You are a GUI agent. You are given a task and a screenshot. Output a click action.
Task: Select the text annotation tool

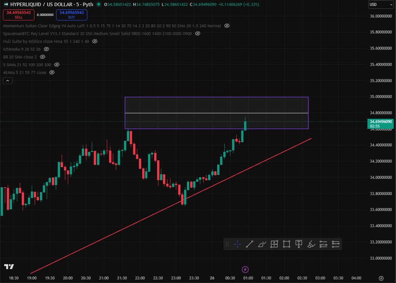coord(299,244)
